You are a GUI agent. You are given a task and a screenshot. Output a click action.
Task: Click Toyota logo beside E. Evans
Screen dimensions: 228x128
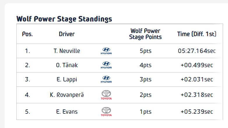click(106, 112)
